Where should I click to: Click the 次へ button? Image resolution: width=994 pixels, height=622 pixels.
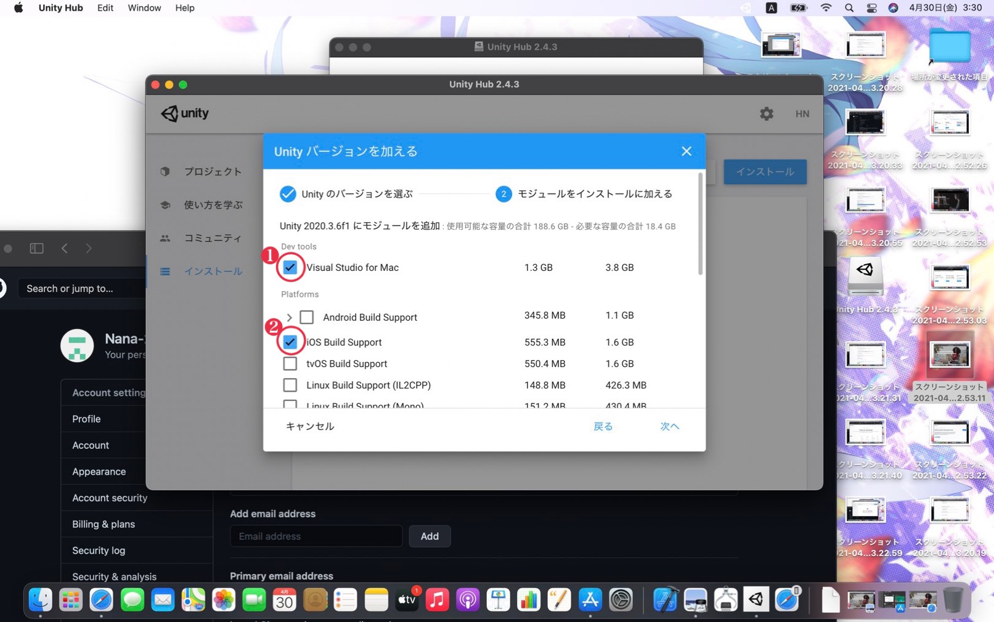(669, 426)
